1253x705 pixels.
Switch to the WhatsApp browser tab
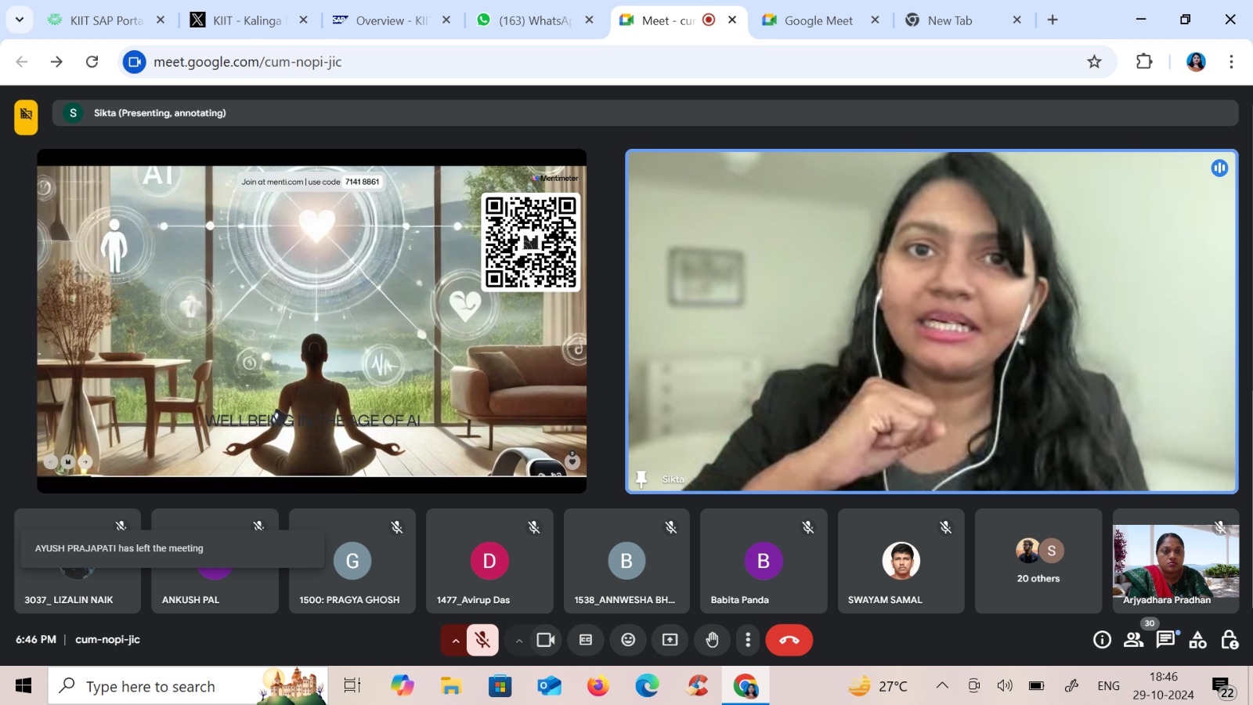(534, 20)
